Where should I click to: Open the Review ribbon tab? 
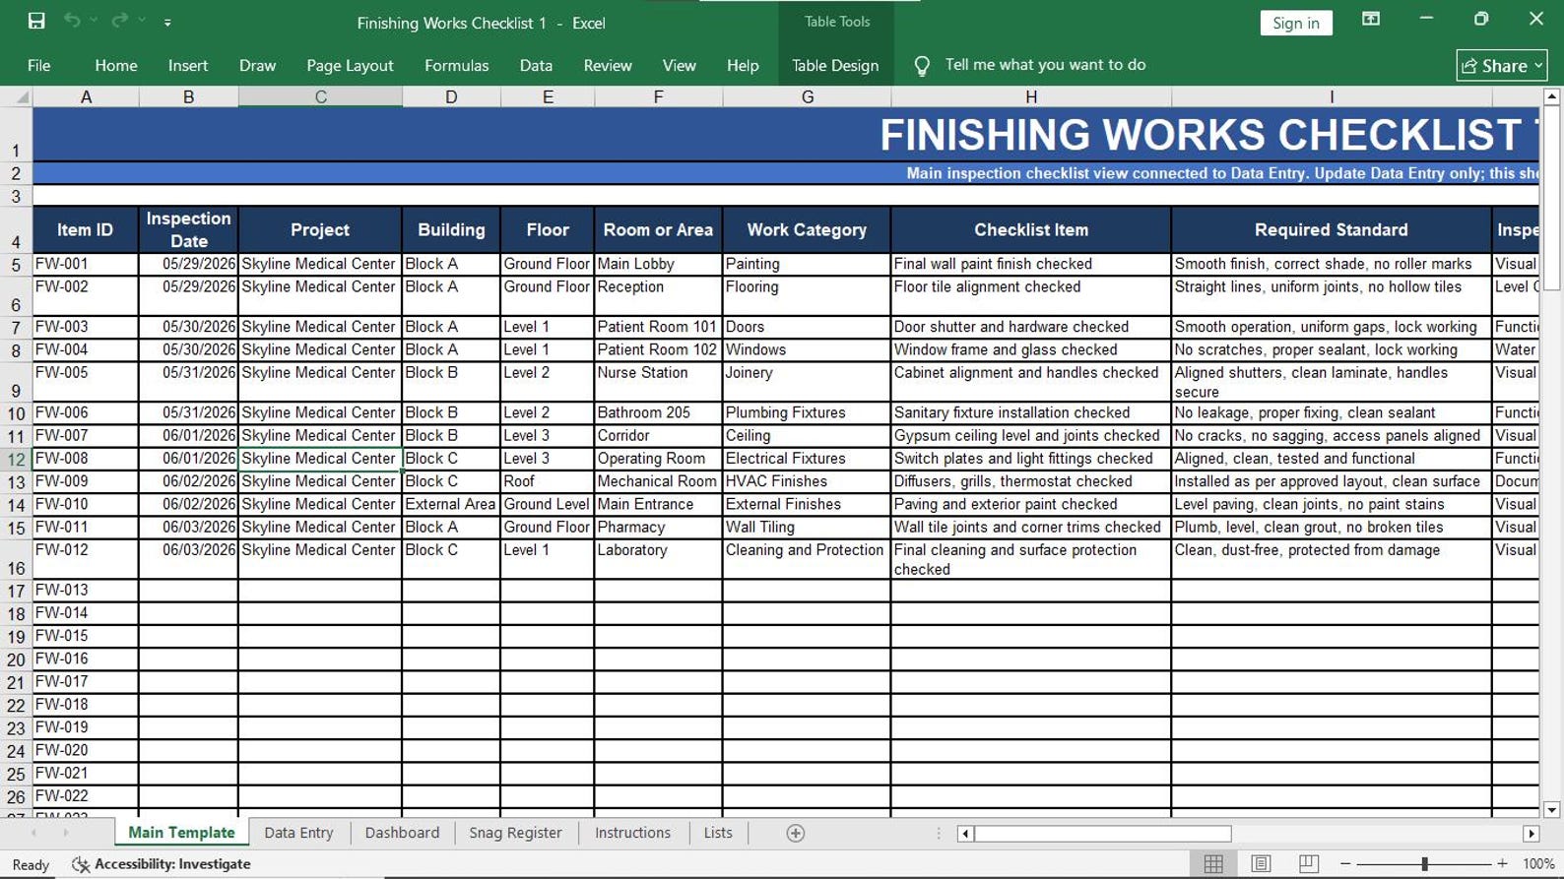point(608,65)
